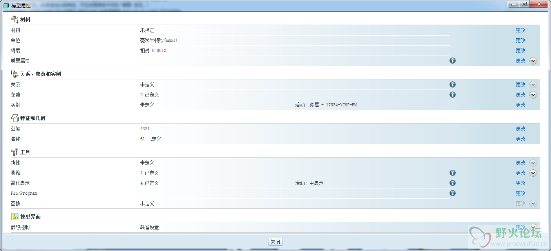
Task: Change the 材料 setting via 更改 link
Action: (x=520, y=30)
